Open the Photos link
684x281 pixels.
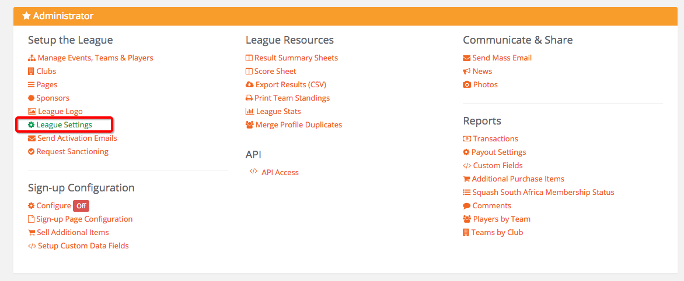tap(486, 85)
